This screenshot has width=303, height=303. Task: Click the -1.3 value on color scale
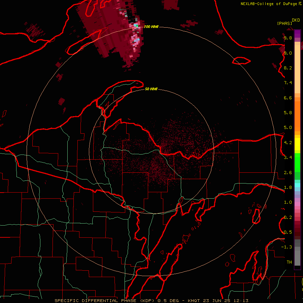tap(287, 247)
